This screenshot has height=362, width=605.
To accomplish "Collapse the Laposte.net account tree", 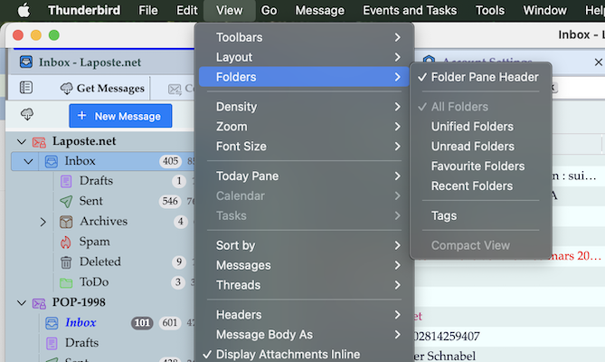I will [22, 142].
